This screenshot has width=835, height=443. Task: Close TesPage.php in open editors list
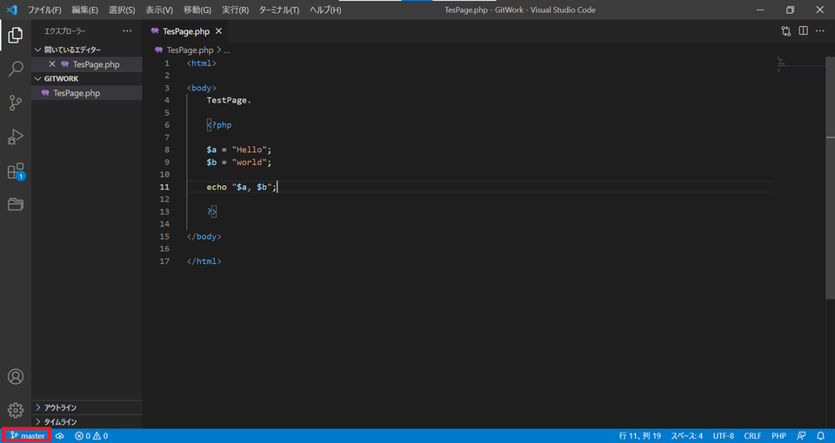click(52, 64)
